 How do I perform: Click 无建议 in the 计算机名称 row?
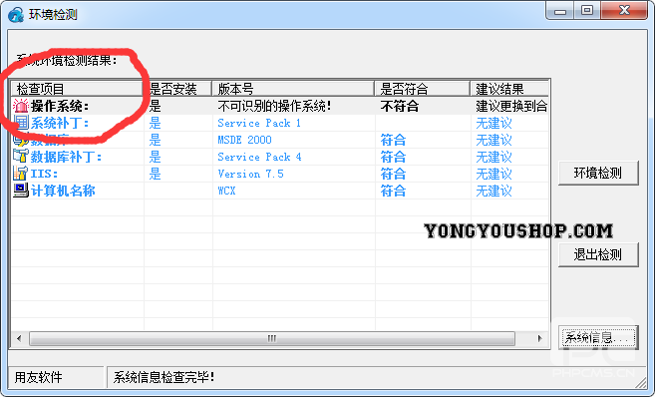pos(493,191)
